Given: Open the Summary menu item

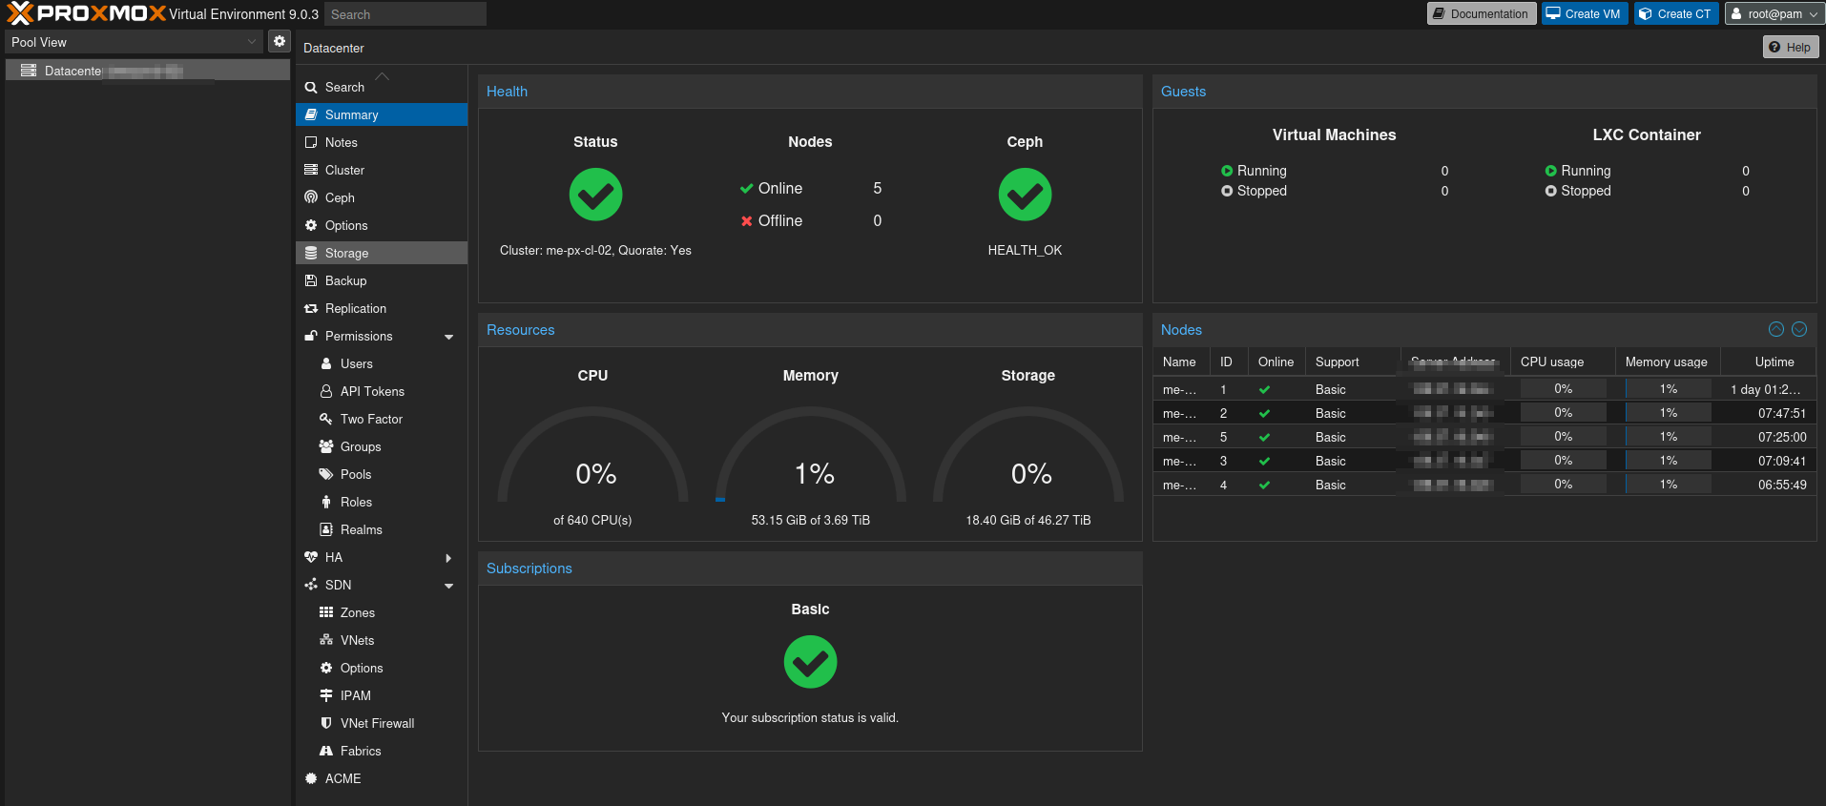Looking at the screenshot, I should coord(382,114).
